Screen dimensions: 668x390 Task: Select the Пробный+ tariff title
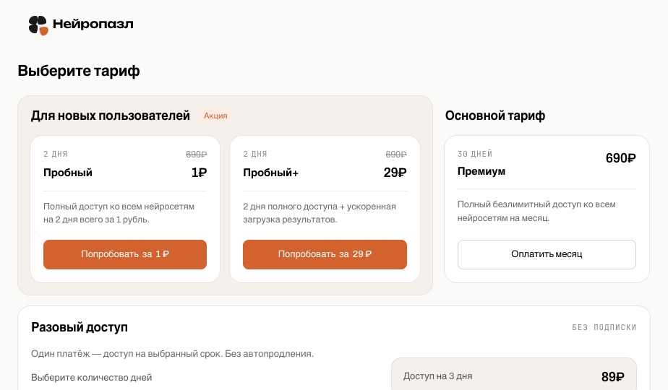[x=270, y=173]
